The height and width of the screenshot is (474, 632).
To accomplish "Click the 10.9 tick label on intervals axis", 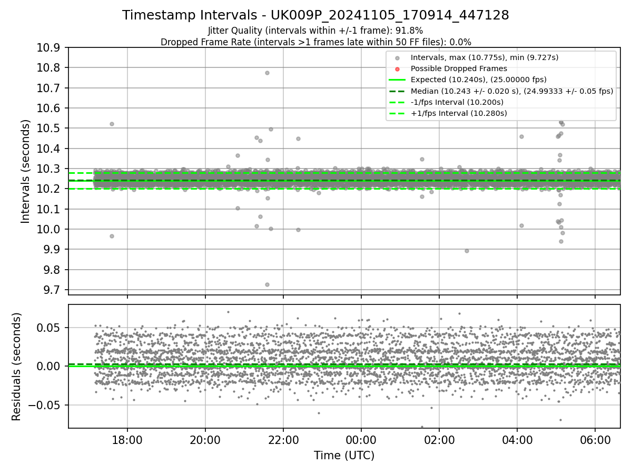I will click(49, 48).
